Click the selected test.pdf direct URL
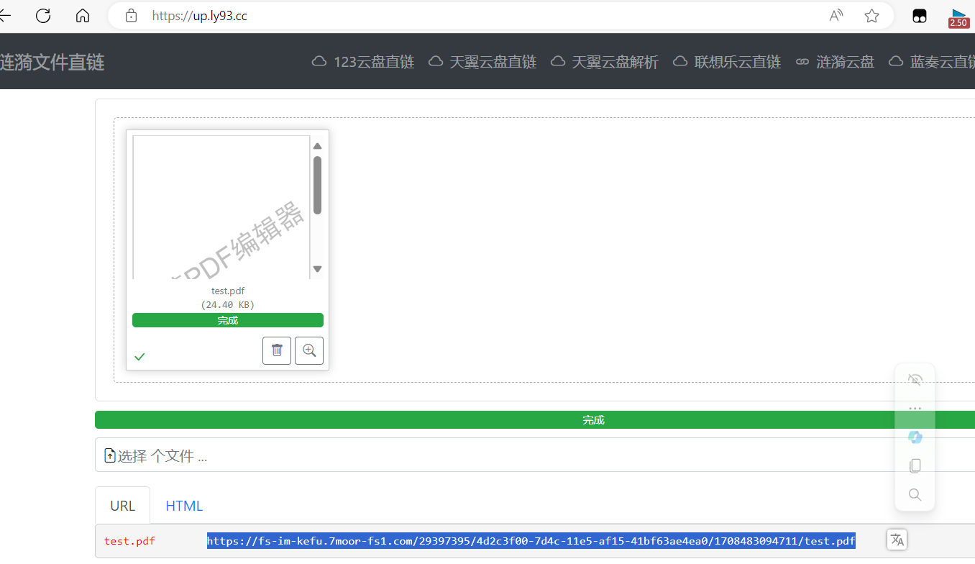The height and width of the screenshot is (564, 975). click(531, 541)
